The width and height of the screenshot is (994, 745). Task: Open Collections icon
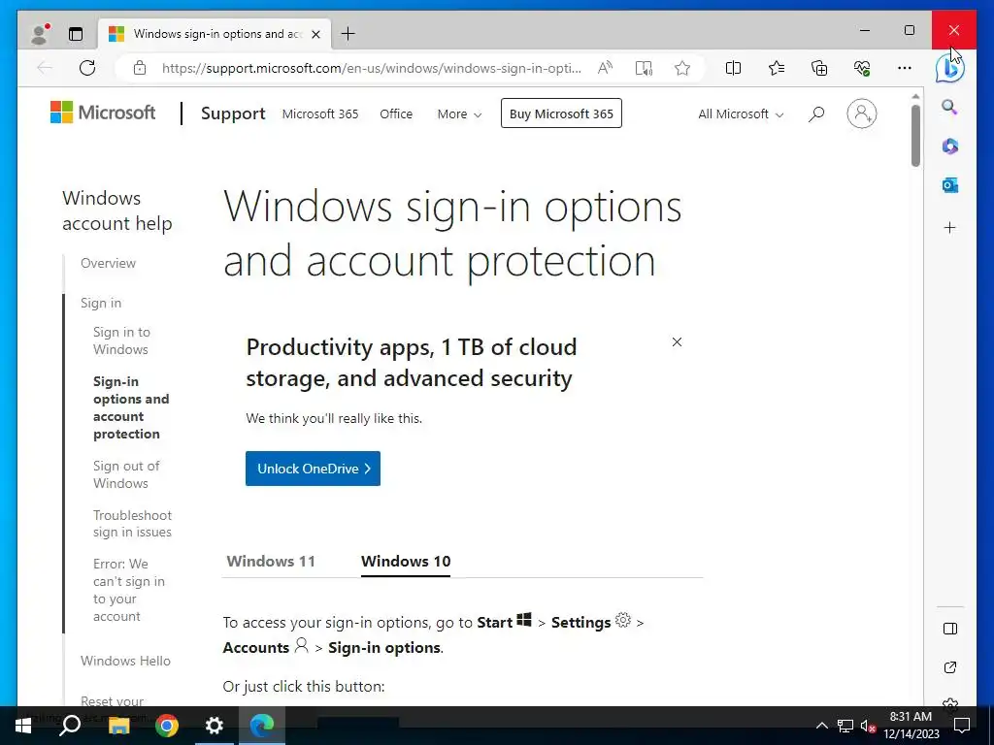[x=819, y=68]
